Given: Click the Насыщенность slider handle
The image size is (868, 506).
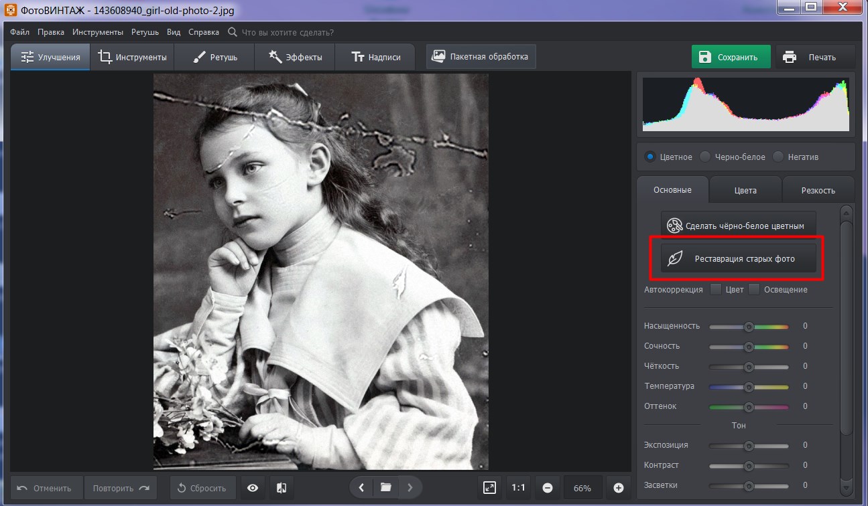Looking at the screenshot, I should point(749,327).
